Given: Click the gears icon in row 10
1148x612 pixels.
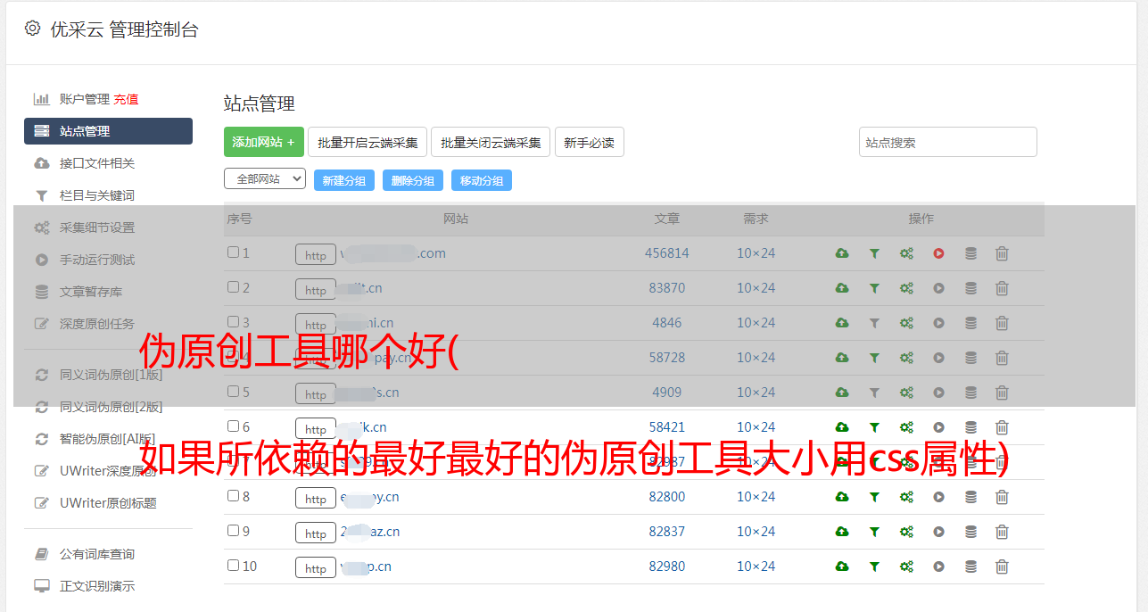Looking at the screenshot, I should [x=906, y=567].
